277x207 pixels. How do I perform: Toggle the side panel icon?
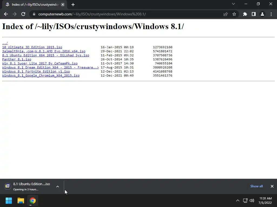coord(254,14)
